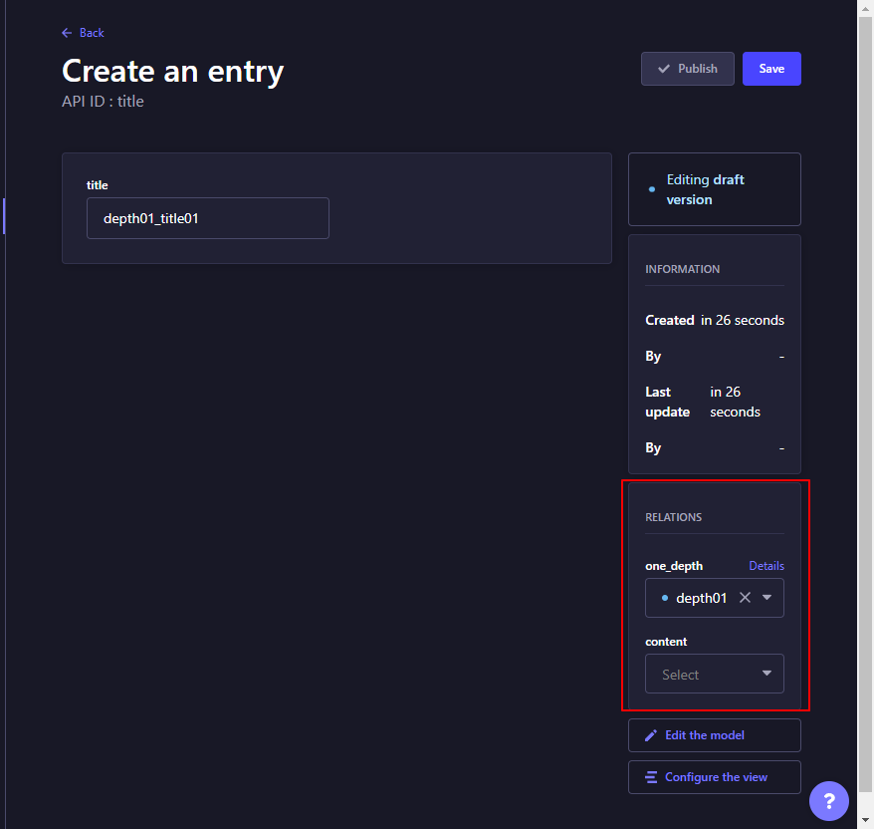This screenshot has height=829, width=874.
Task: Click the 'Editing draft version' status text
Action: click(x=705, y=189)
